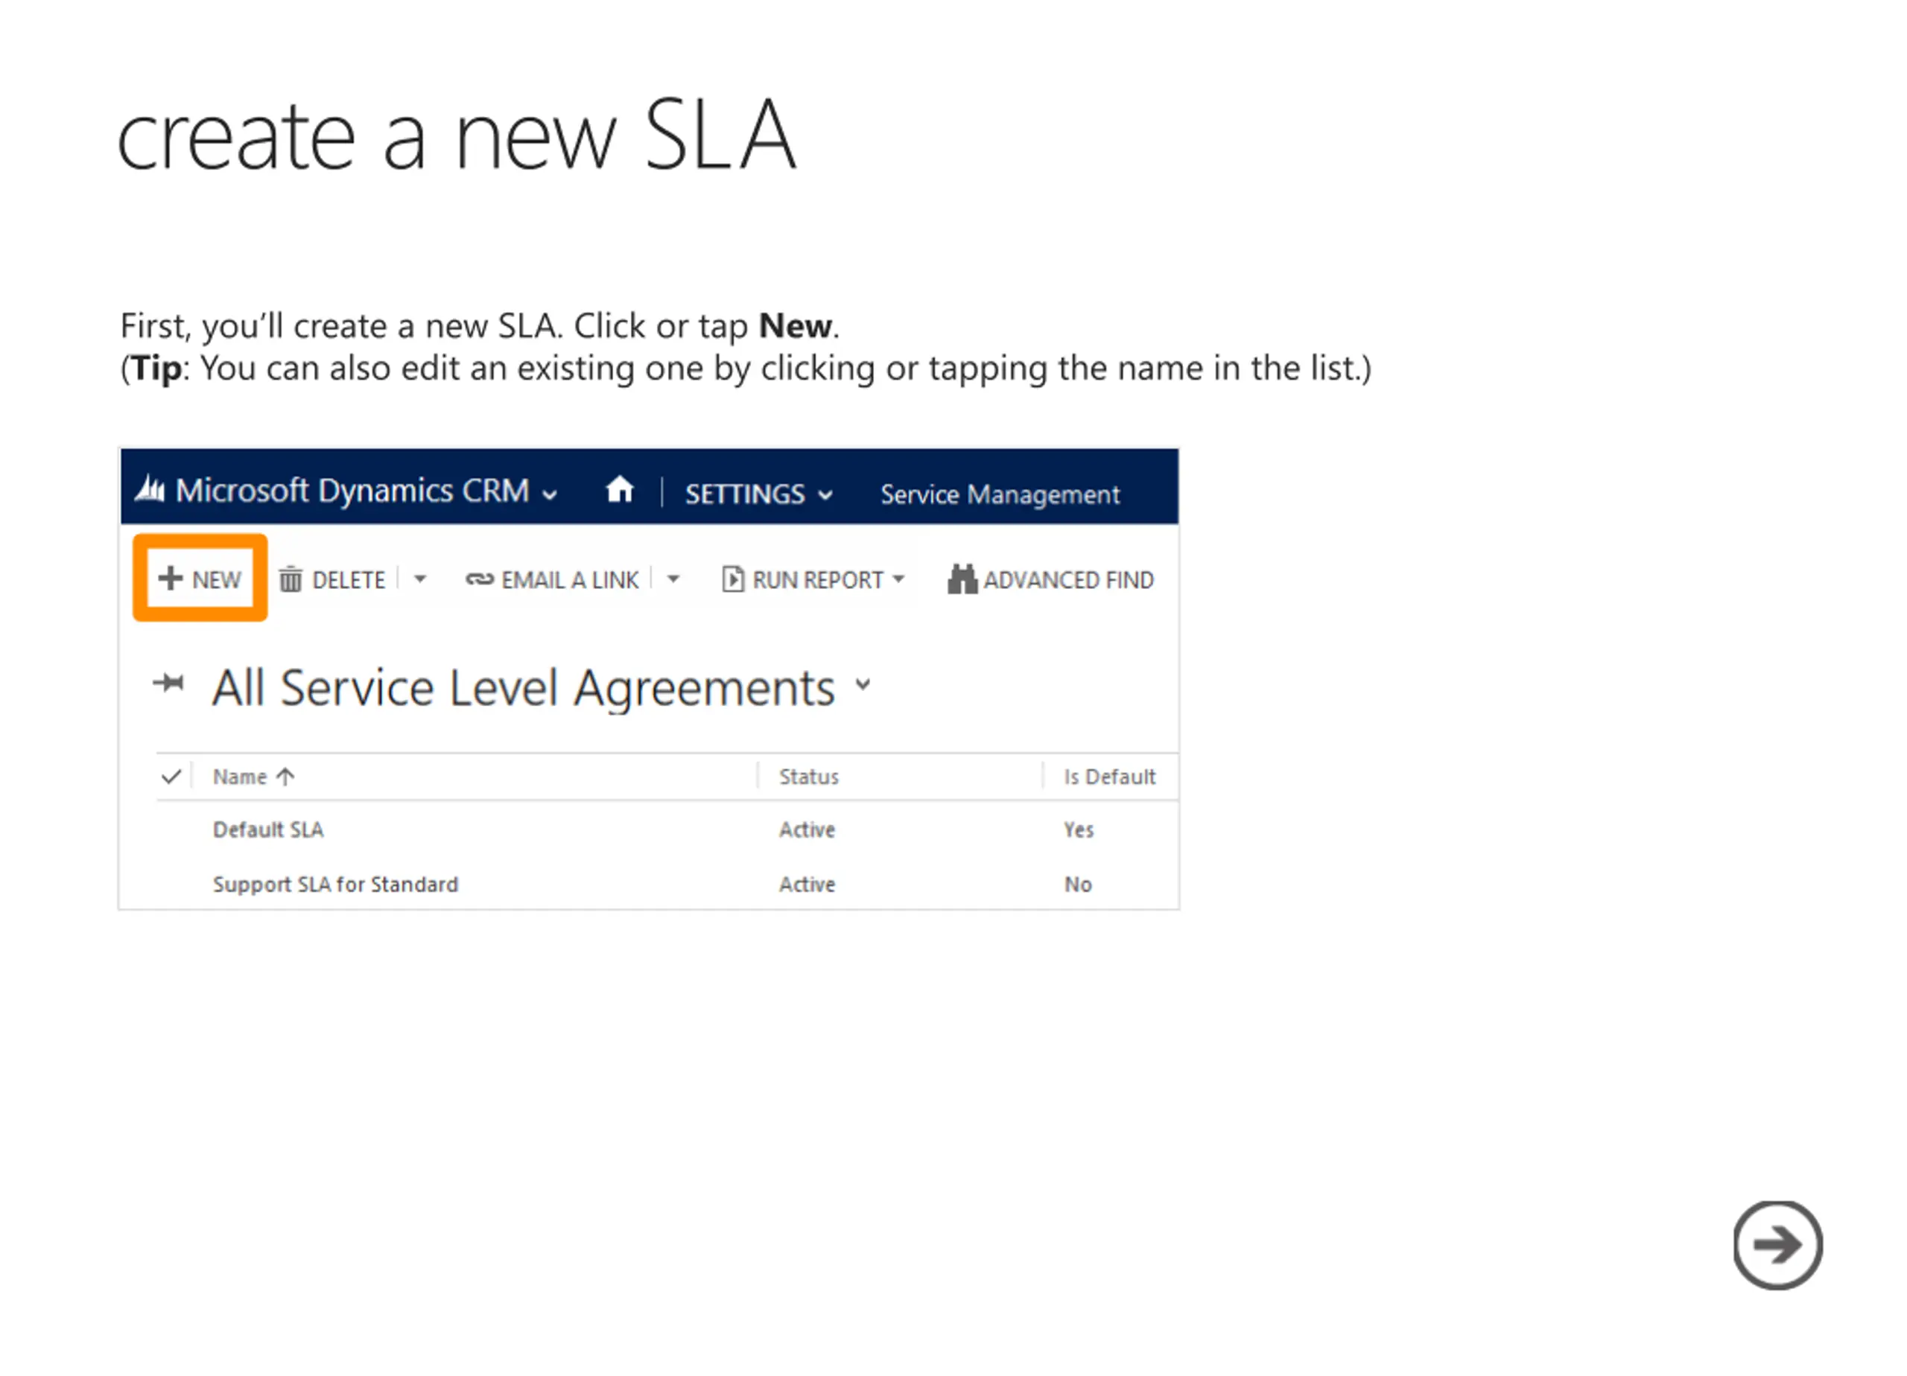This screenshot has width=1907, height=1376.
Task: Open the All Service Level Agreements view selector
Action: (x=864, y=686)
